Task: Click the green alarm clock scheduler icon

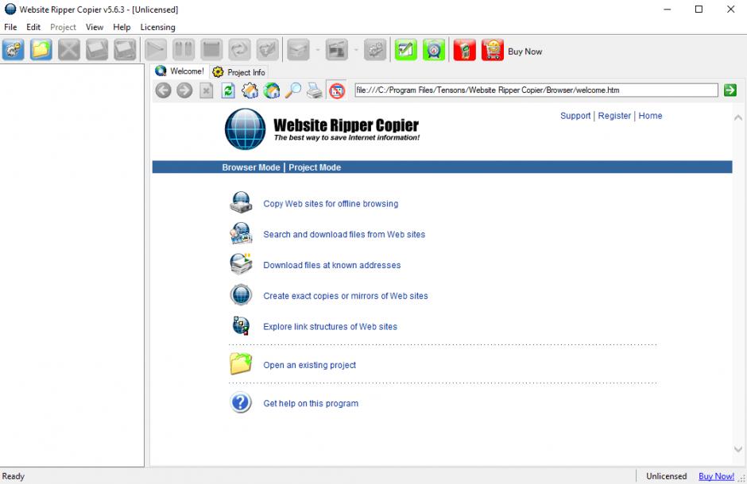Action: pyautogui.click(x=434, y=49)
